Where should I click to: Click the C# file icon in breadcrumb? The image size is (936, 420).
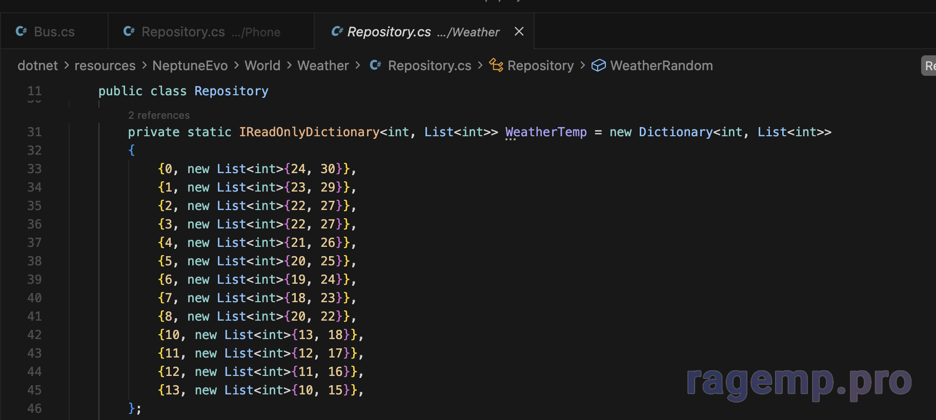coord(375,66)
